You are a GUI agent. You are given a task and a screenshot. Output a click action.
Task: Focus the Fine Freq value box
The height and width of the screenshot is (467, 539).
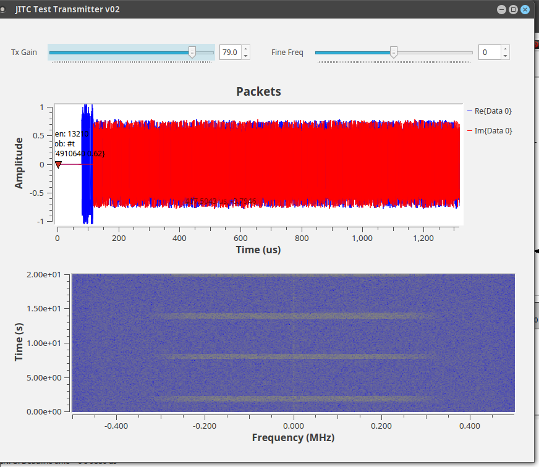[489, 53]
